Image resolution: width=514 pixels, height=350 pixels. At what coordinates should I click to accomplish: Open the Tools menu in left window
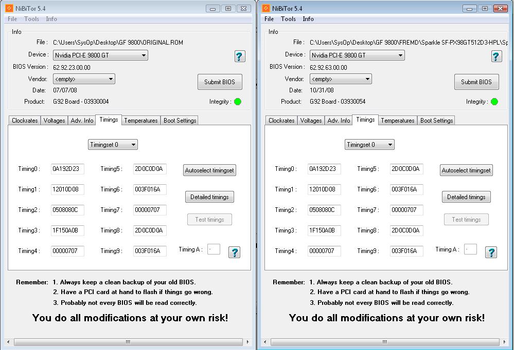tap(31, 19)
